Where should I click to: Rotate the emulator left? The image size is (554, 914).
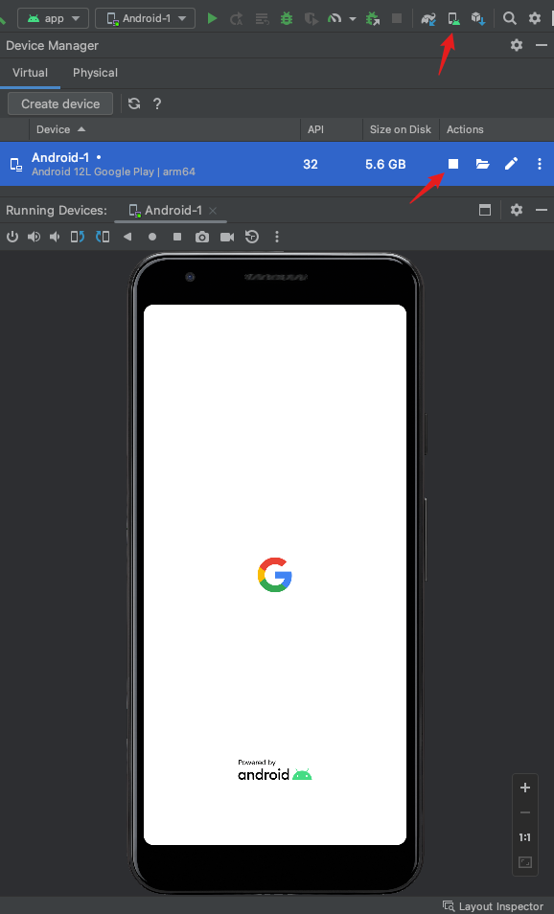(78, 237)
